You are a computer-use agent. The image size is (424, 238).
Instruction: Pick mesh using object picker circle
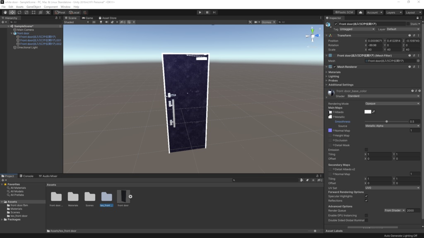(x=418, y=61)
